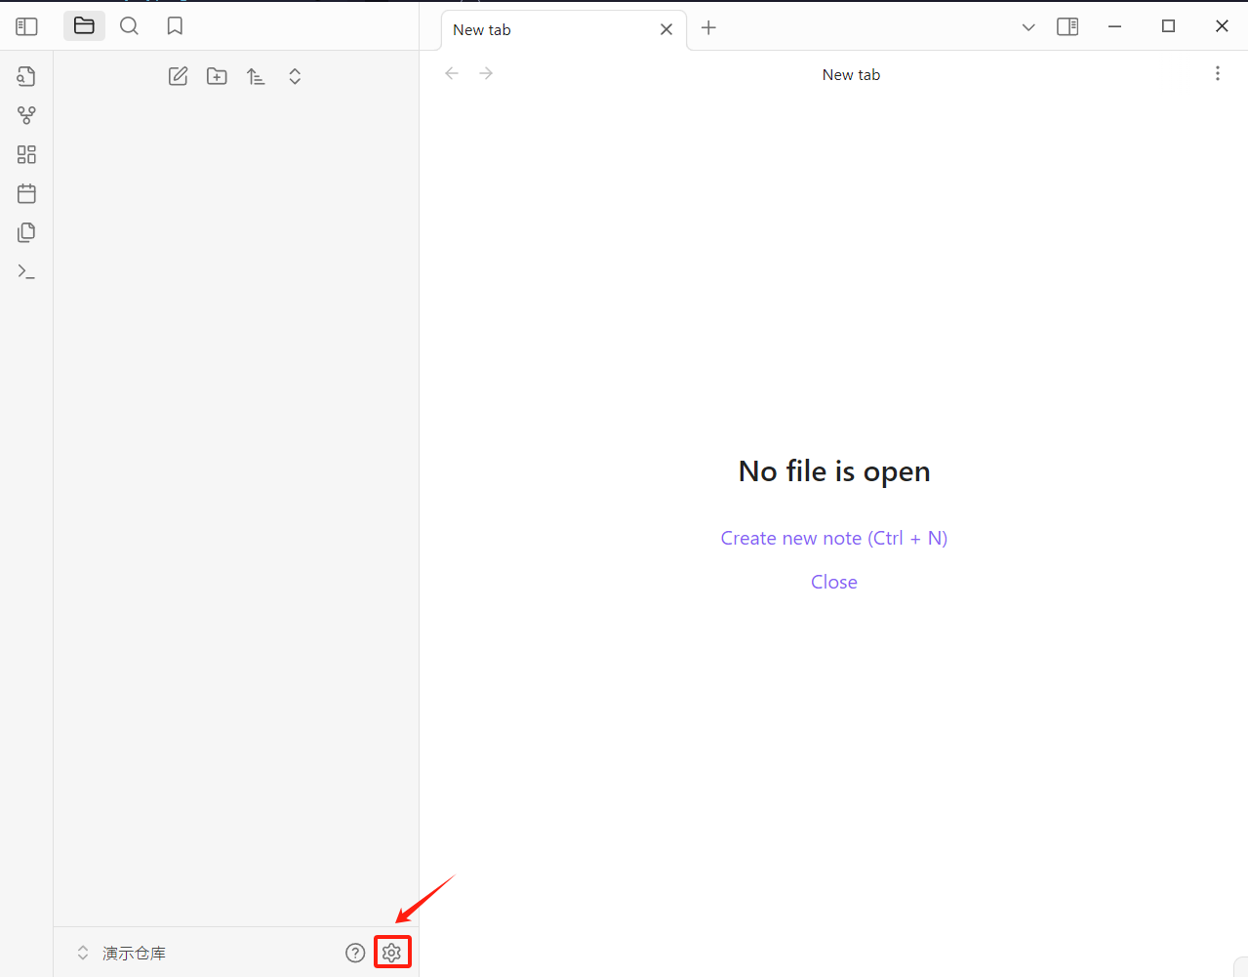
Task: Open settings gear icon
Action: [392, 953]
